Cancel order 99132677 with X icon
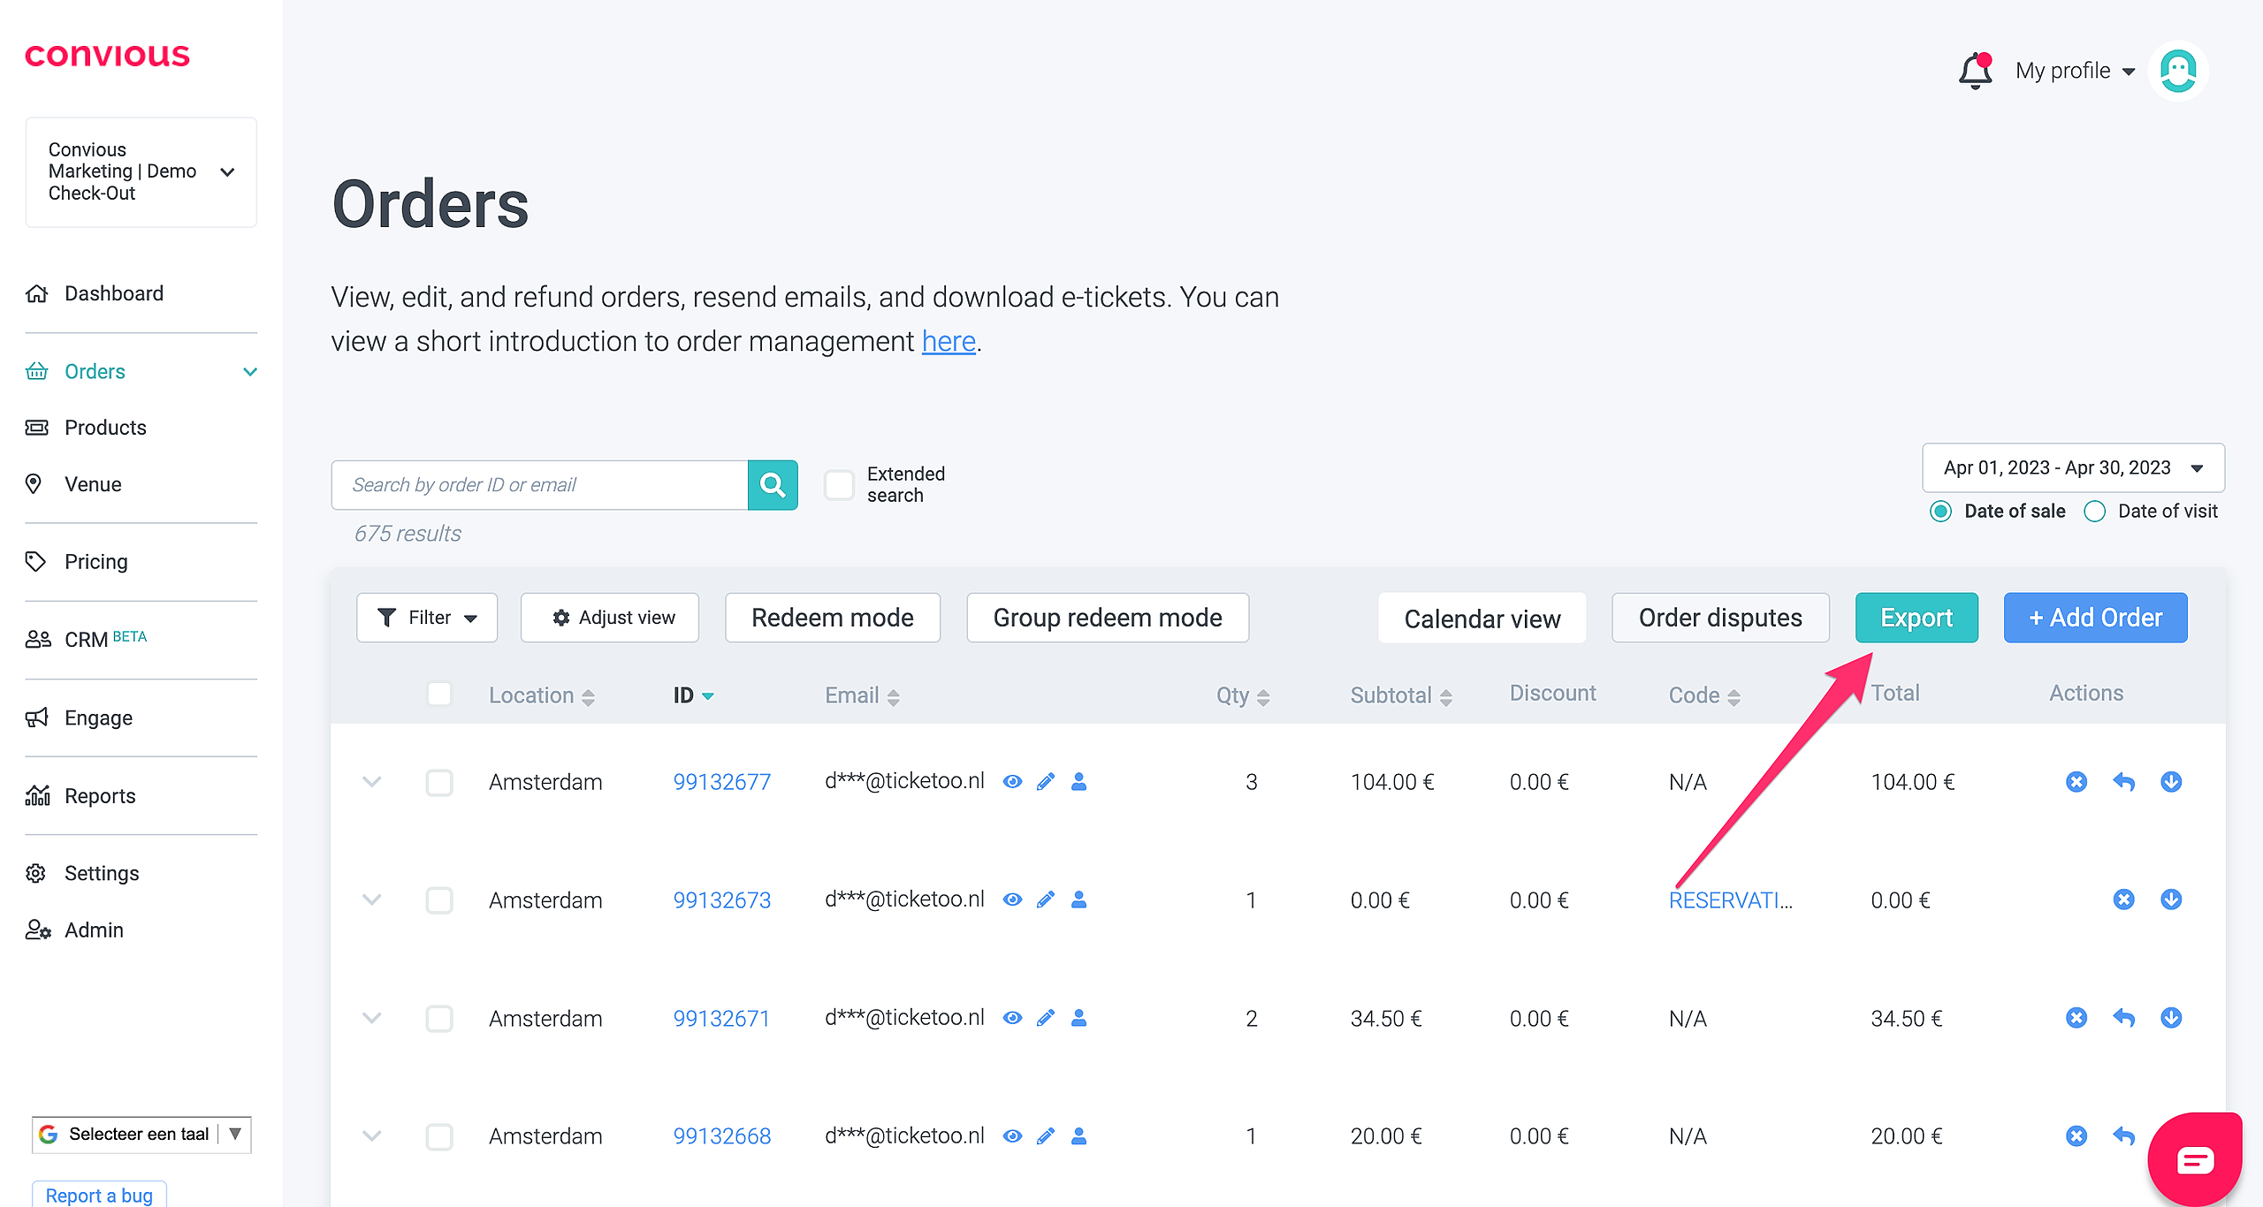2263x1207 pixels. click(2076, 781)
